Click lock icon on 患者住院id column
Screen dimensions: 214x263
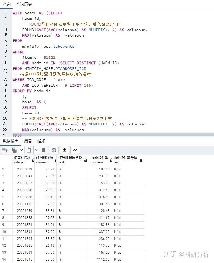tap(33, 160)
